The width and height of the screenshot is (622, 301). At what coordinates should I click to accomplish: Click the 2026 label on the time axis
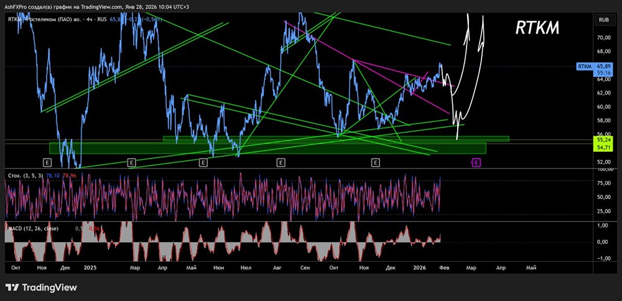coord(419,267)
